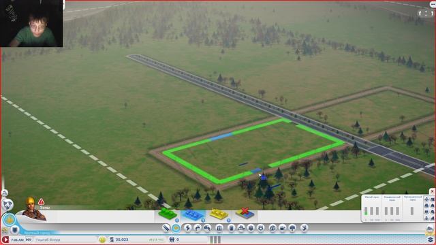436x245 pixels.
Task: Open the shield icon near the city name
Action: pos(15,230)
